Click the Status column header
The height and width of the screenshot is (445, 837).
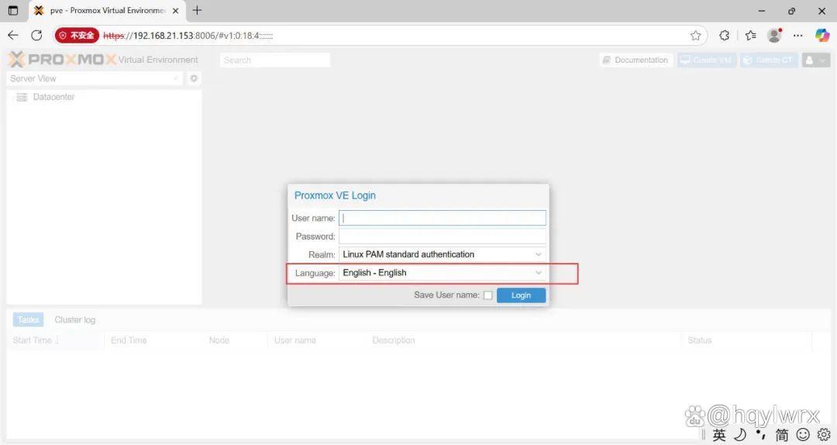[699, 340]
